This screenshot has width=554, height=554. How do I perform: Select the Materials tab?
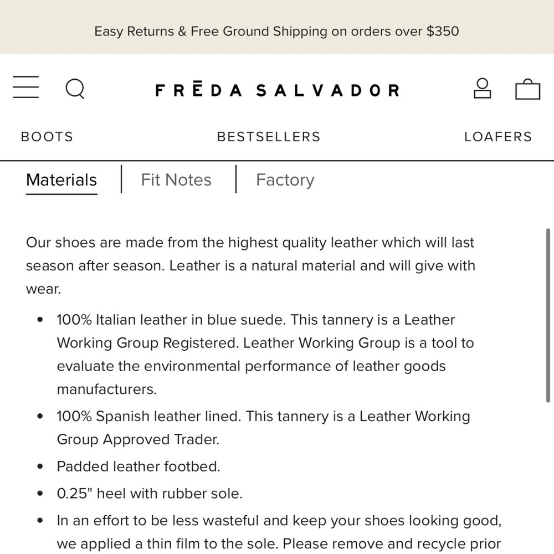(x=61, y=180)
